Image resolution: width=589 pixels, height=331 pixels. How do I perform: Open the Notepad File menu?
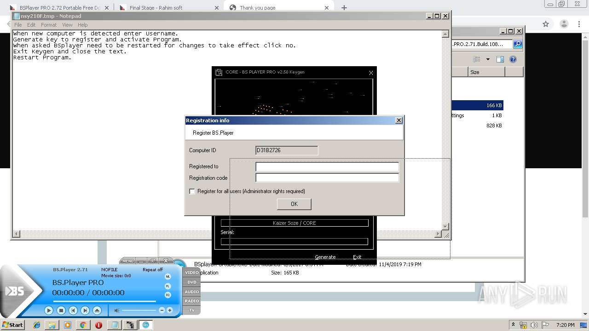18,25
